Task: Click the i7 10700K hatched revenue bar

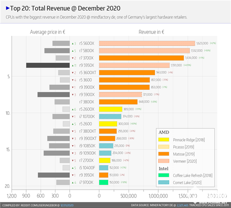Action: [110, 116]
